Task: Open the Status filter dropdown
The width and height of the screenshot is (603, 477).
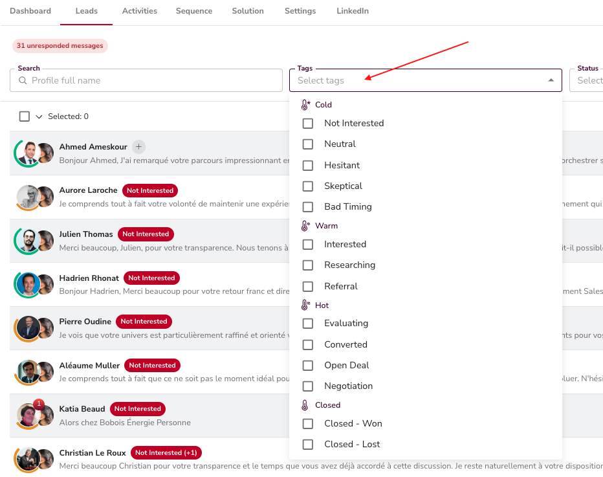Action: 586,80
